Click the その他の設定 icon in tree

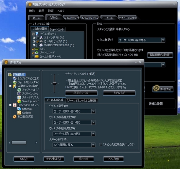click(15, 116)
